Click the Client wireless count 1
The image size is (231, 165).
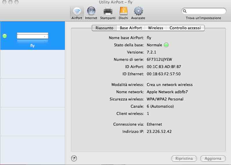(x=148, y=113)
